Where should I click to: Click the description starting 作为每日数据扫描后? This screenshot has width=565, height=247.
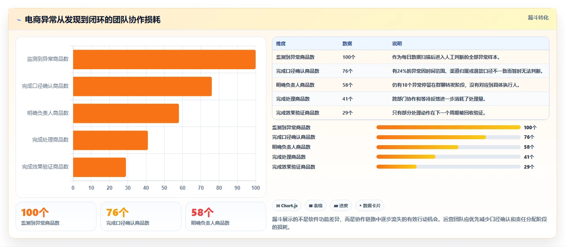446,57
